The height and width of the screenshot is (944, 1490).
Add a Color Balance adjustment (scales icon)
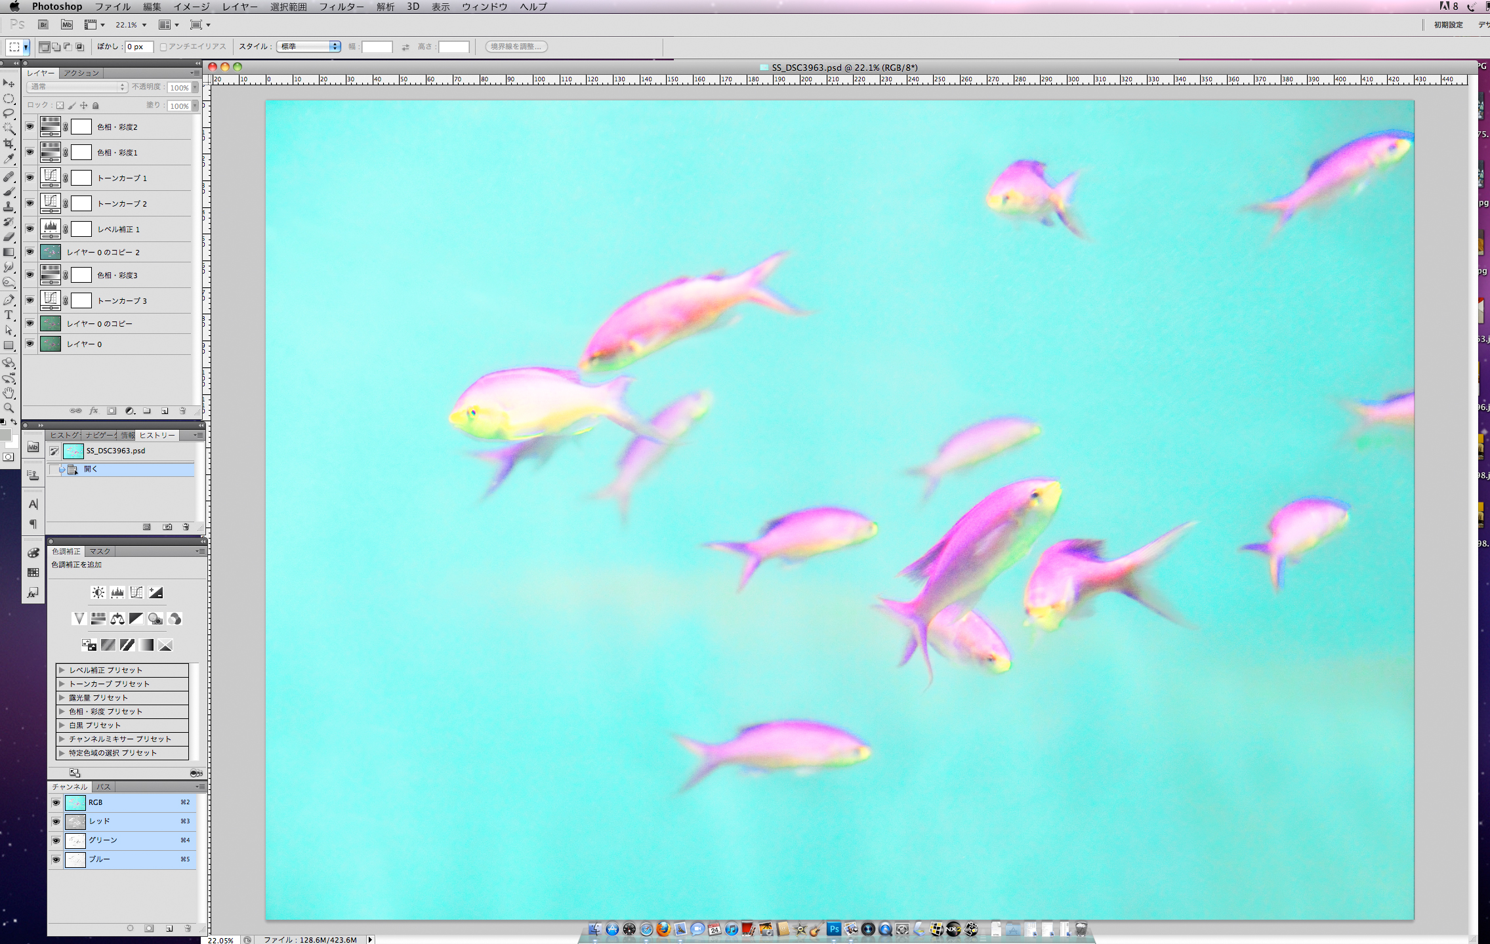[x=117, y=619]
